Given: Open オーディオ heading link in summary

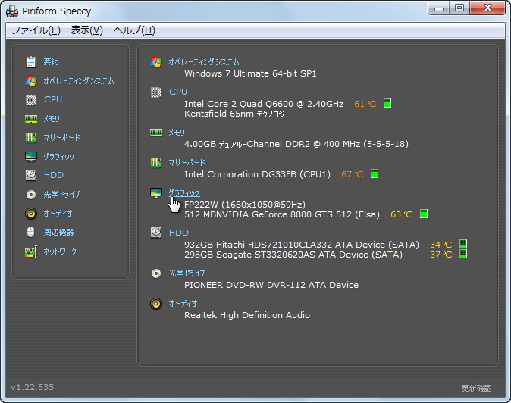Looking at the screenshot, I should tap(183, 304).
